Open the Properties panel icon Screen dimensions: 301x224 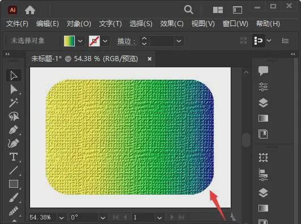click(x=263, y=87)
